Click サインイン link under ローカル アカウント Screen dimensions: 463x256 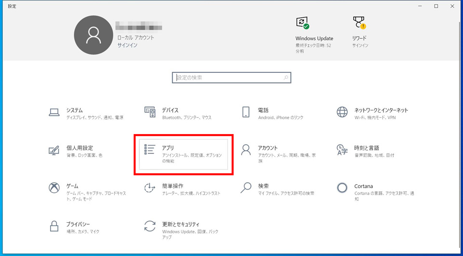point(127,45)
